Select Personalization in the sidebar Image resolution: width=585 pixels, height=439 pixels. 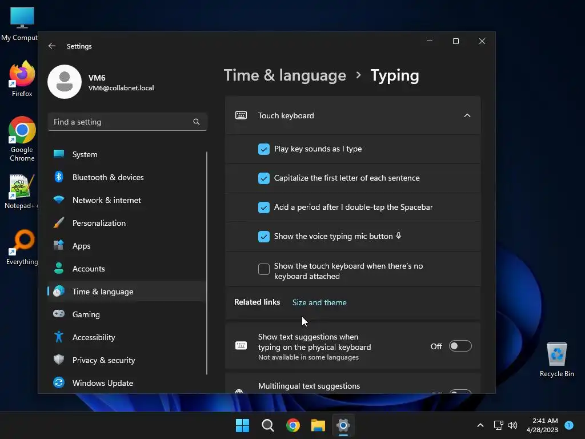(x=127, y=222)
